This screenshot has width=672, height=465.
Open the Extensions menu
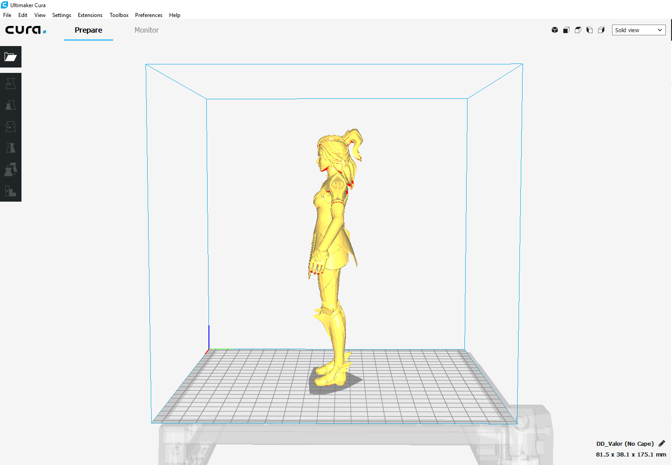tap(90, 15)
